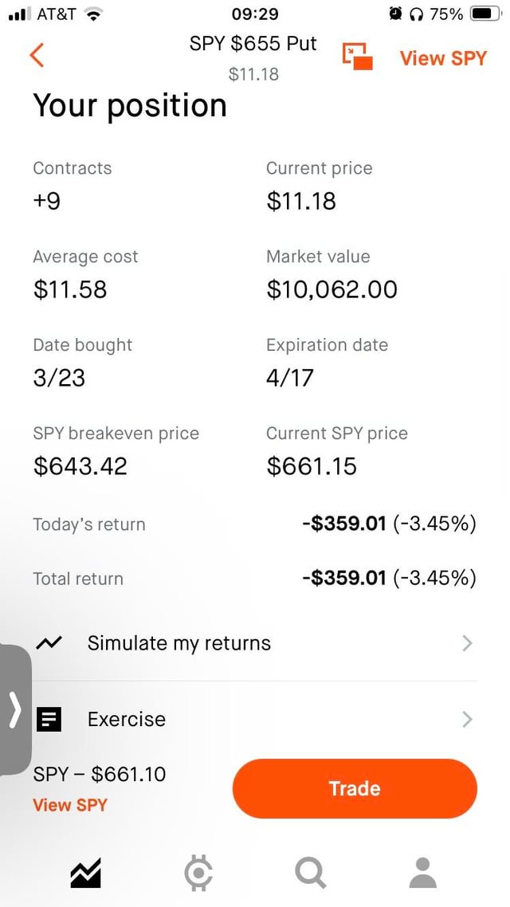510x907 pixels.
Task: Open the crypto tab icon
Action: (198, 874)
